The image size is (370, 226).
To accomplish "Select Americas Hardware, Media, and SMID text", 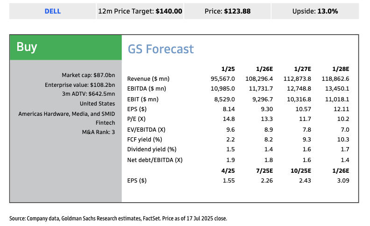I will click(x=66, y=114).
